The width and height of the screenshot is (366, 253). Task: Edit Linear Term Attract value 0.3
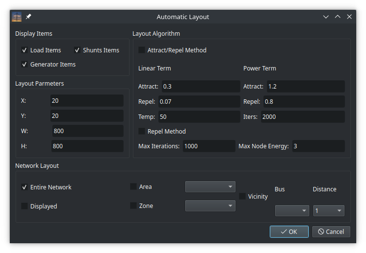201,86
